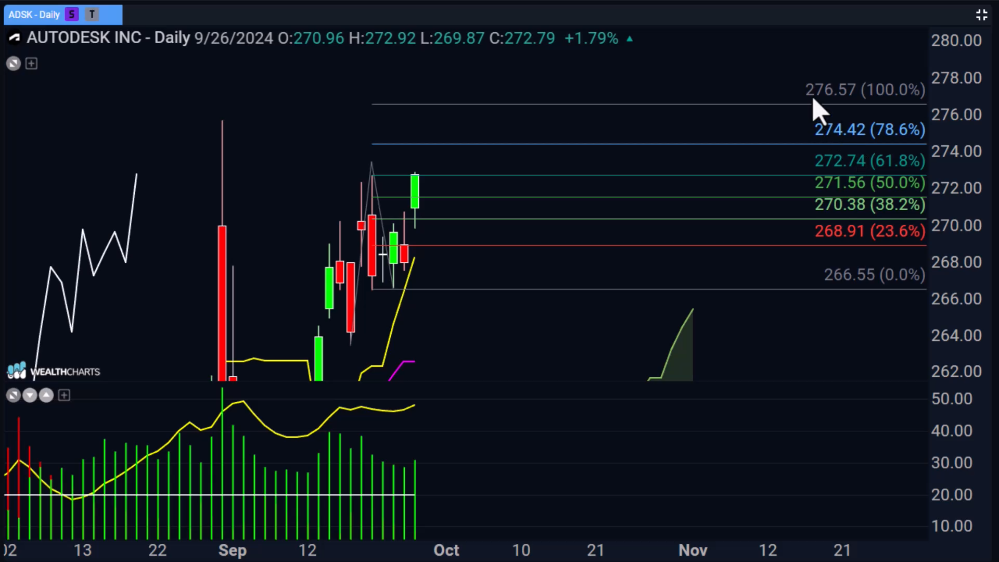Click the T badge on chart tab
The height and width of the screenshot is (562, 999).
[92, 15]
